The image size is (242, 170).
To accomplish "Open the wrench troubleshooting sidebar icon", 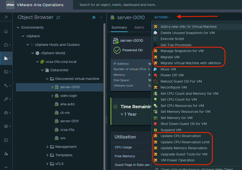I will (x=6, y=85).
